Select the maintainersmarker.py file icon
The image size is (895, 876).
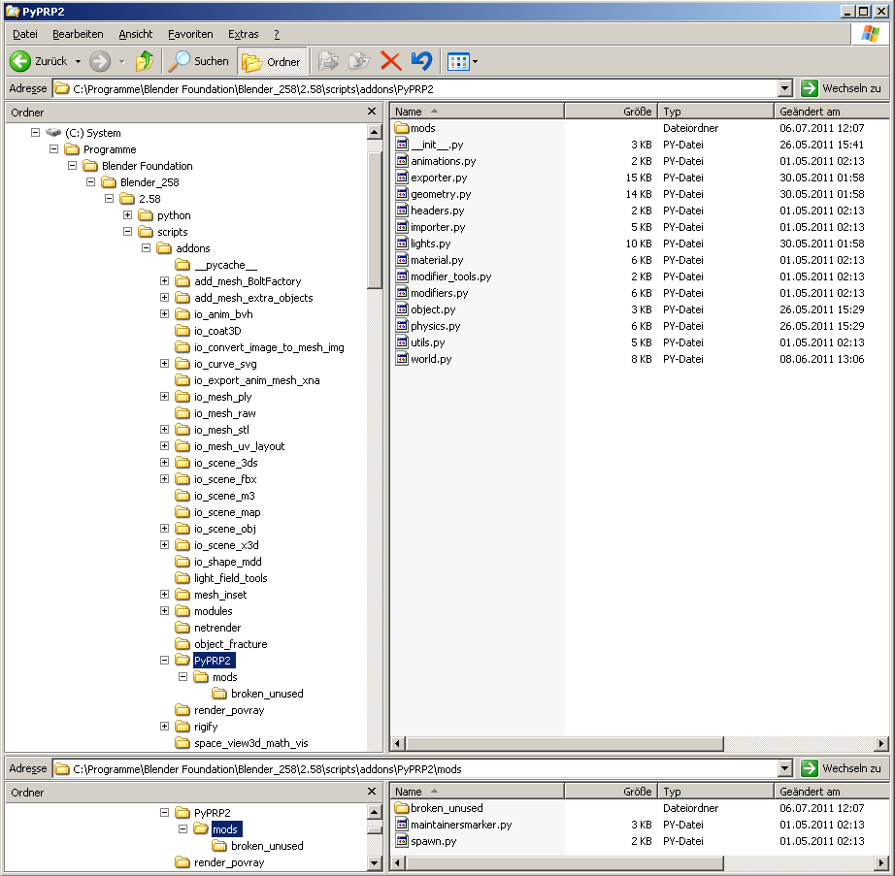coord(403,825)
